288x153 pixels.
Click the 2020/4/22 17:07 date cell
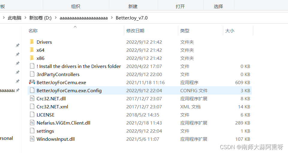(x=144, y=66)
